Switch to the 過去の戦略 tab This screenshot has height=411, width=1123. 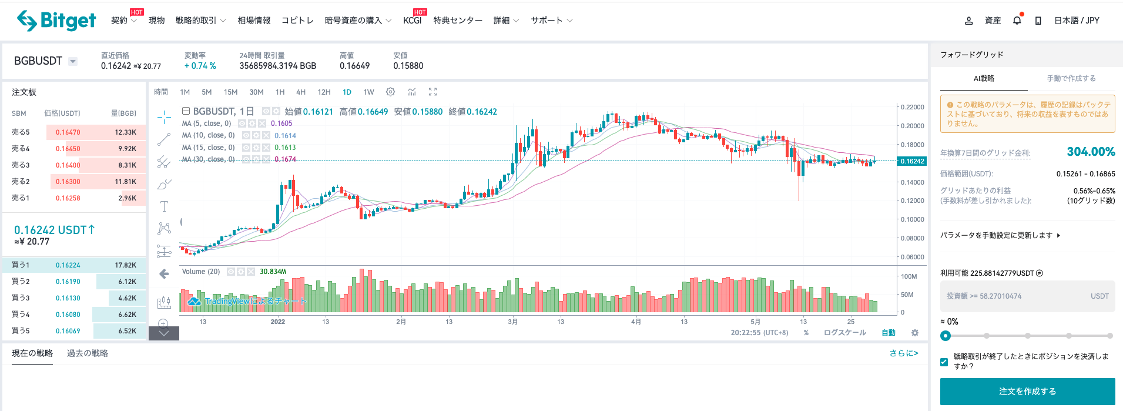[x=88, y=353]
